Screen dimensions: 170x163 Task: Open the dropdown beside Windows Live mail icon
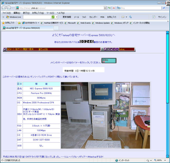point(126,17)
